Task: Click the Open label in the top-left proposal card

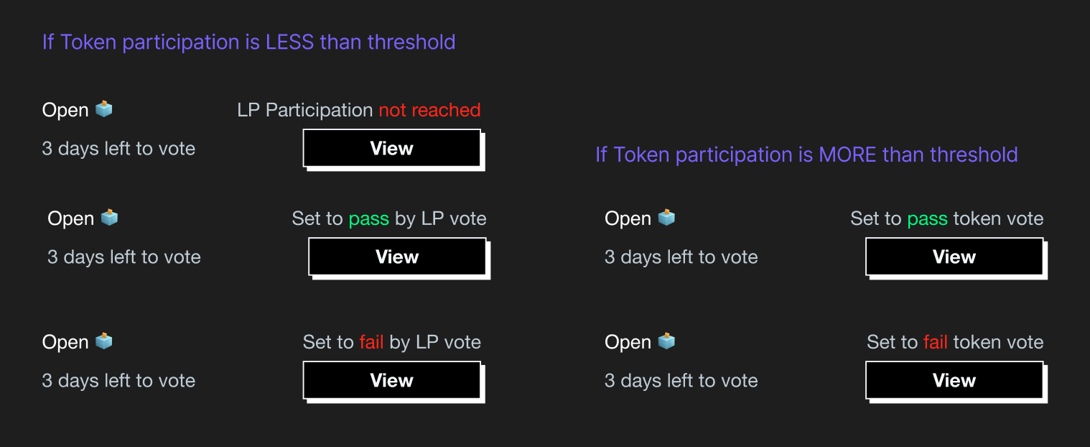Action: click(65, 109)
